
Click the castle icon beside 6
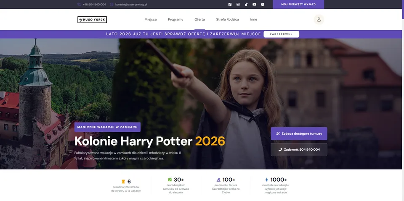pyautogui.click(x=123, y=182)
